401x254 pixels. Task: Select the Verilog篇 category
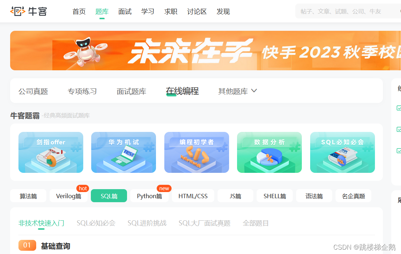[x=68, y=196]
